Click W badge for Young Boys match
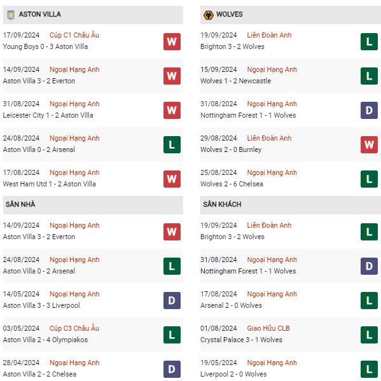Viewport: 381px width, 381px height. coord(172,41)
